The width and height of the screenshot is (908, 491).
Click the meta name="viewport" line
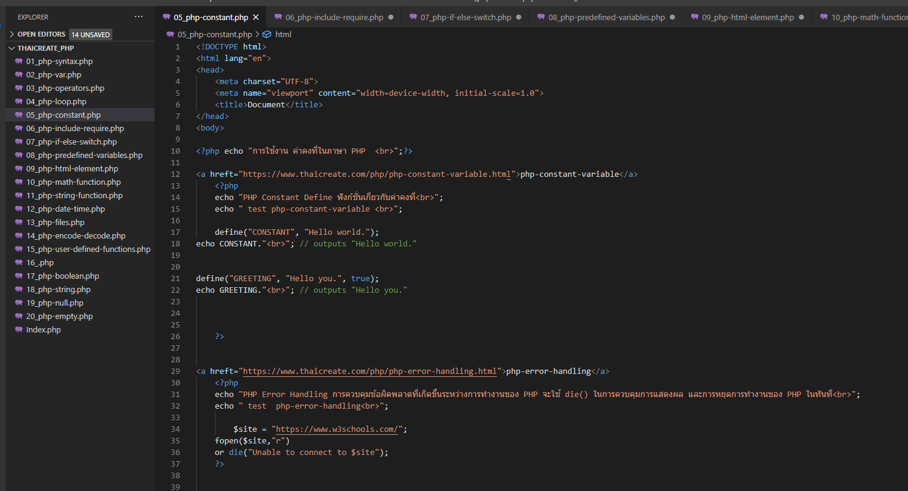(379, 93)
